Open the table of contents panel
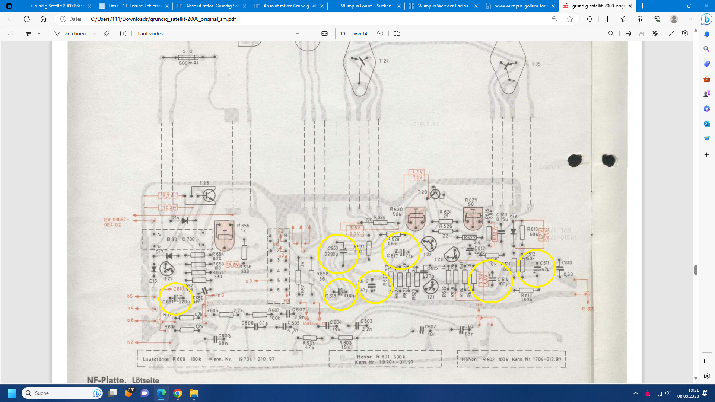This screenshot has width=715, height=402. [x=10, y=33]
